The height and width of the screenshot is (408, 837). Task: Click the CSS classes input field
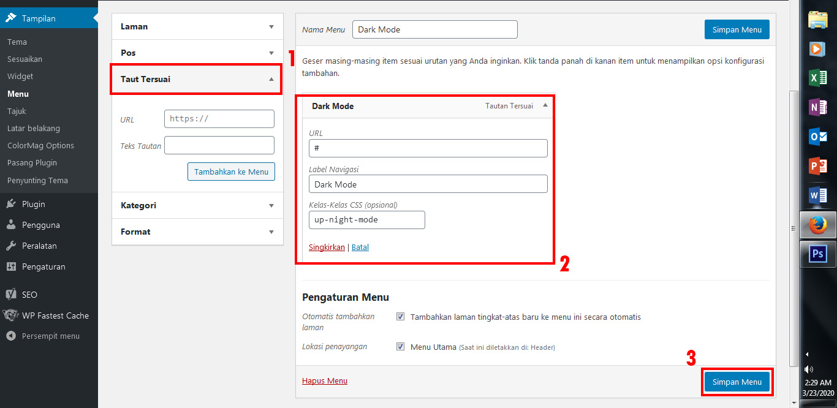click(x=366, y=220)
